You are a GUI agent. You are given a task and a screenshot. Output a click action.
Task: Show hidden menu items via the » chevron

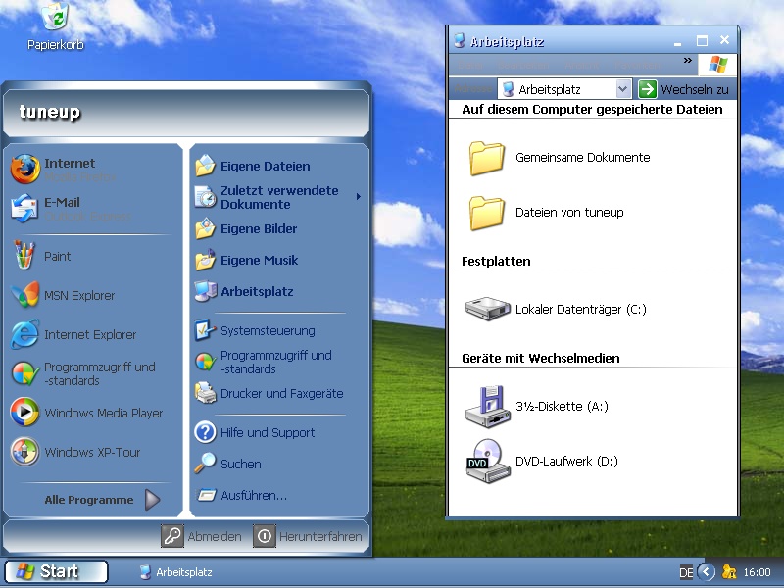click(688, 61)
